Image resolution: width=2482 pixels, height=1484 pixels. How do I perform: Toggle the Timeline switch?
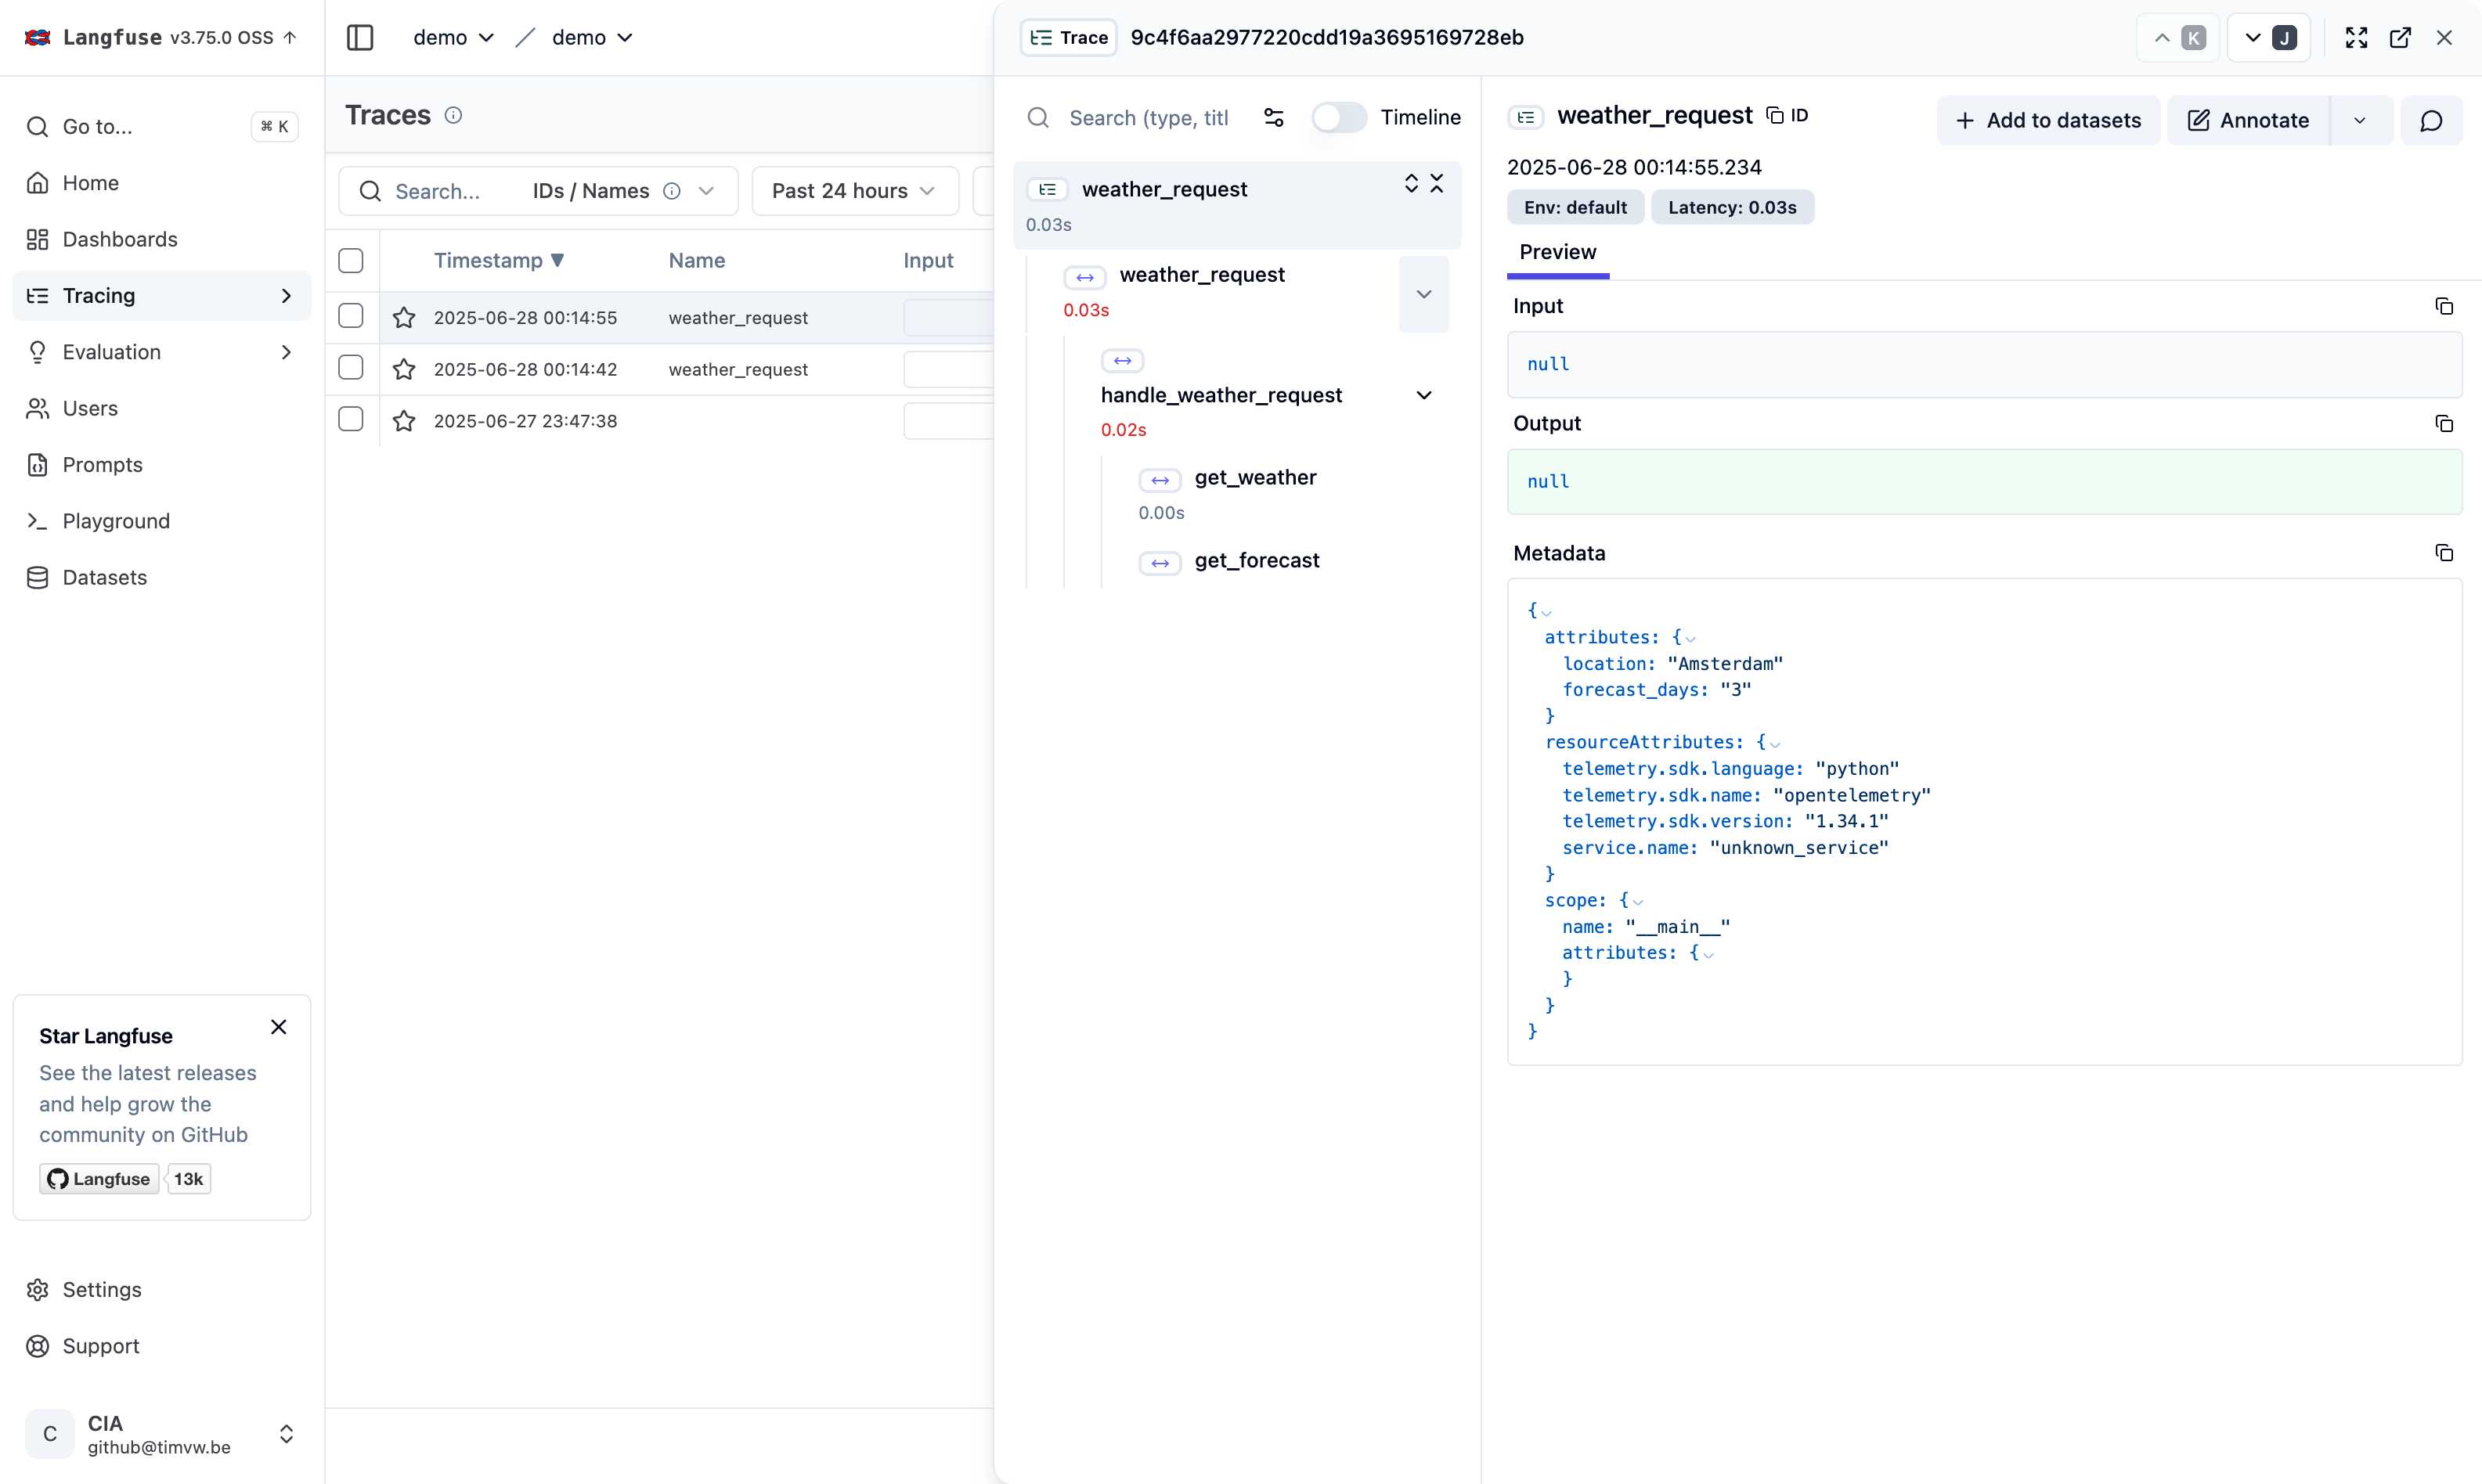[1339, 117]
